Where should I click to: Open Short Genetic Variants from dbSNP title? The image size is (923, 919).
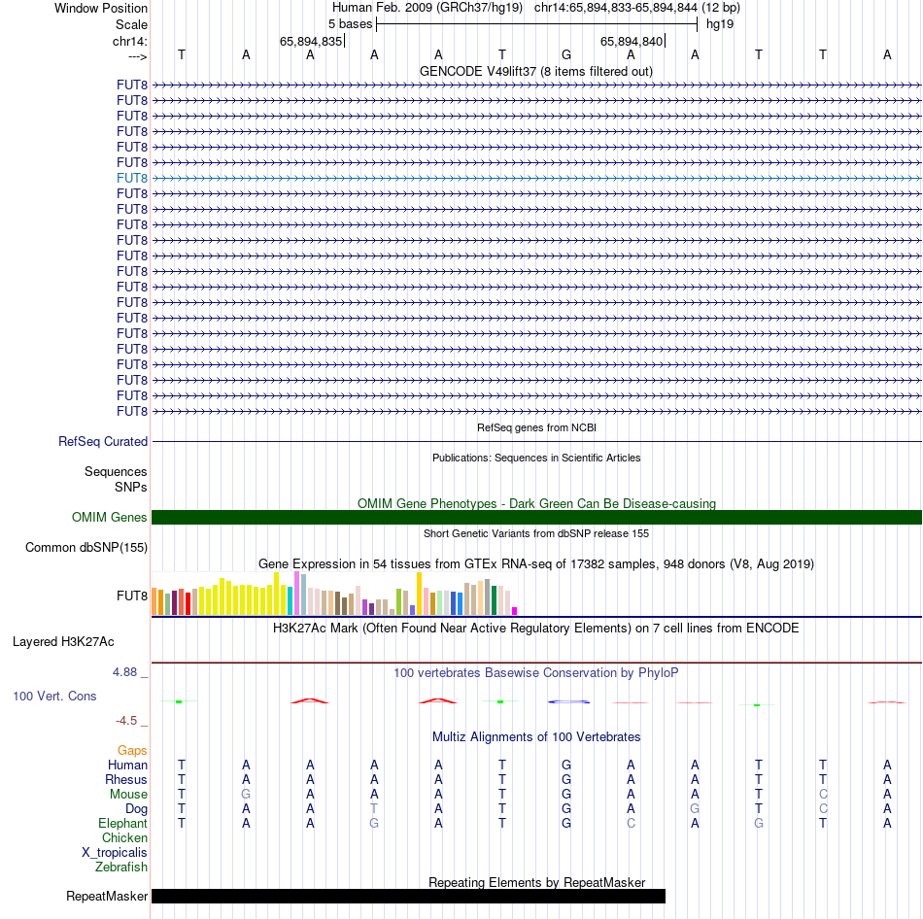pos(536,533)
